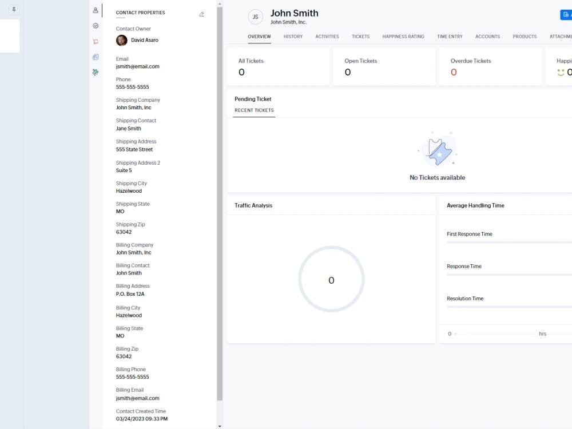
Task: Open the Happiness Rating tab
Action: pos(403,37)
